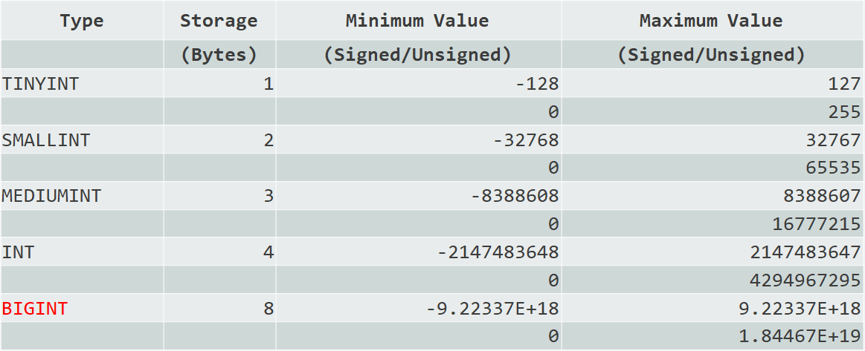865x351 pixels.
Task: Click the red BIGINT type cell
Action: 35,309
